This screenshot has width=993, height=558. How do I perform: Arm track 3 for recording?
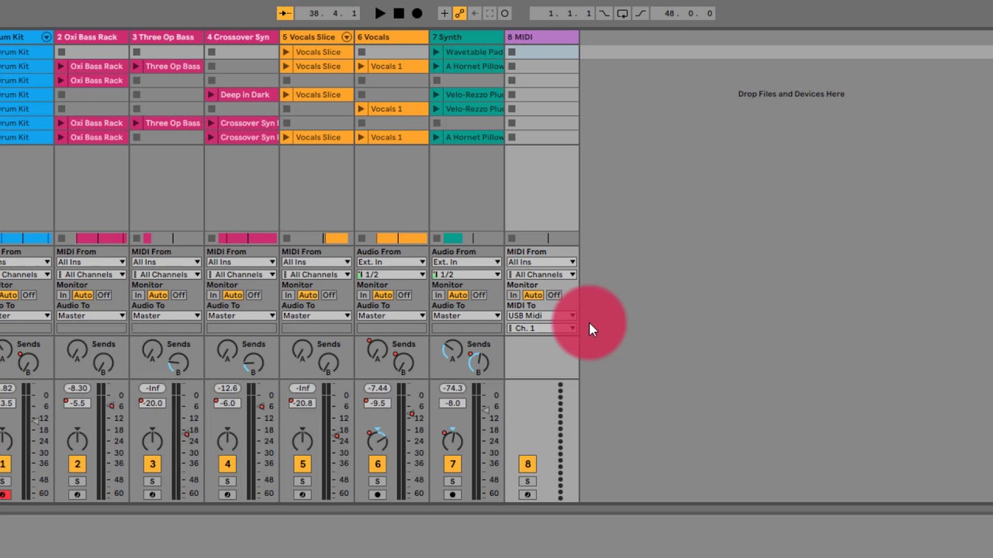[152, 494]
